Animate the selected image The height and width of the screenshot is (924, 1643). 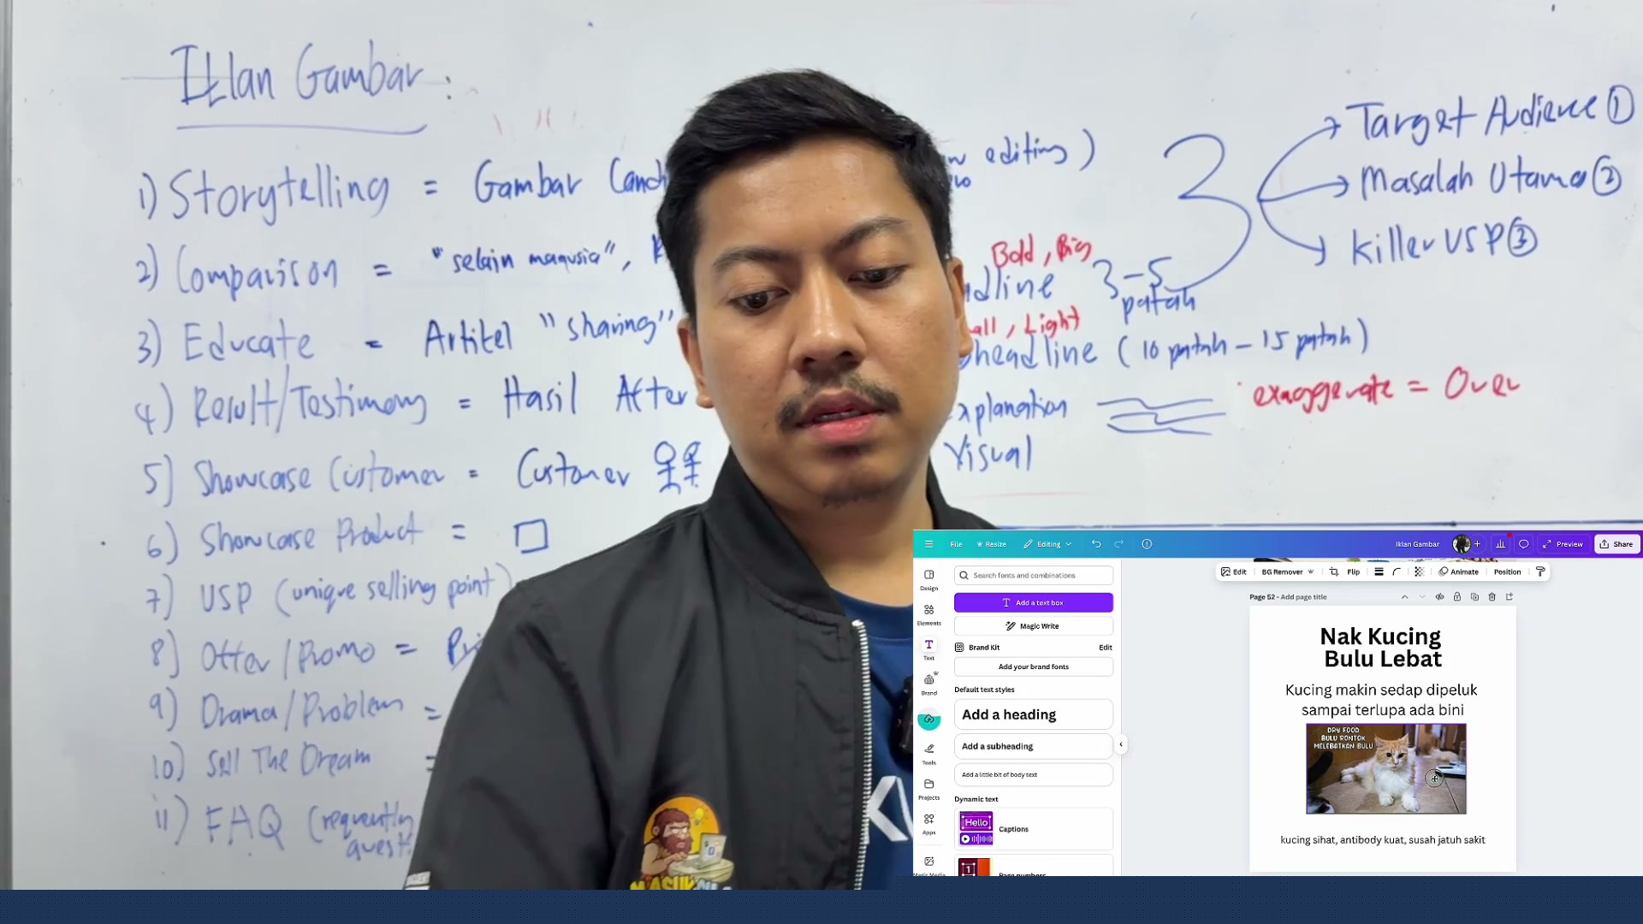[x=1459, y=572]
